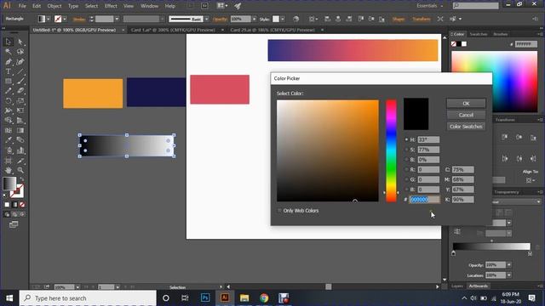
Task: Select the Hand tool
Action: click(x=9, y=170)
